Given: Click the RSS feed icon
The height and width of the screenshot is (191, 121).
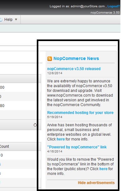Looking at the screenshot, I should (x=50, y=59).
